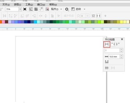
Task: Pick the darkest navy blue swatch
Action: (29, 22)
